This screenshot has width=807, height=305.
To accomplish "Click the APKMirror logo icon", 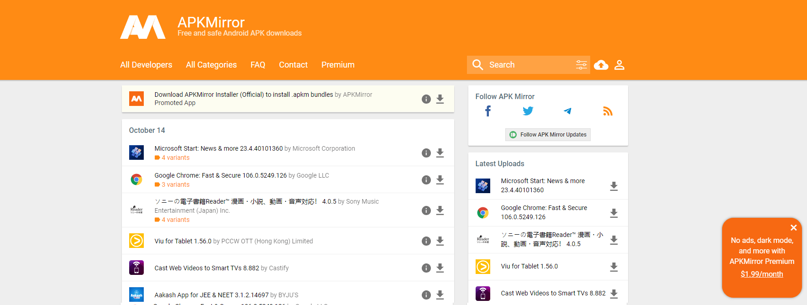I will point(143,27).
